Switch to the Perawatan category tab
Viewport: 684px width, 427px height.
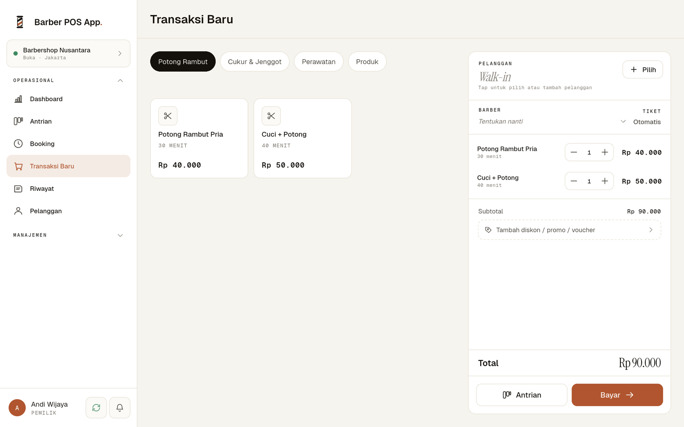tap(318, 61)
